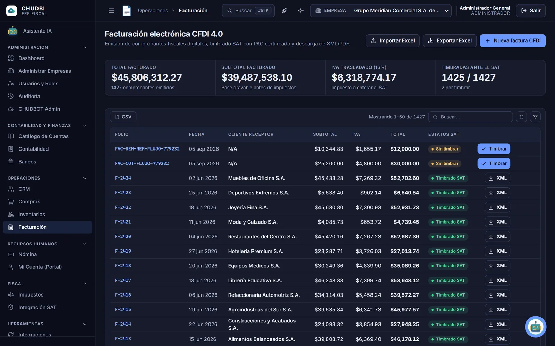
Task: Open the column settings icon beside search
Action: click(521, 117)
